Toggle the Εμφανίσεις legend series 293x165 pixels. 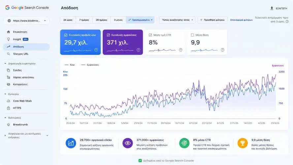click(90, 65)
